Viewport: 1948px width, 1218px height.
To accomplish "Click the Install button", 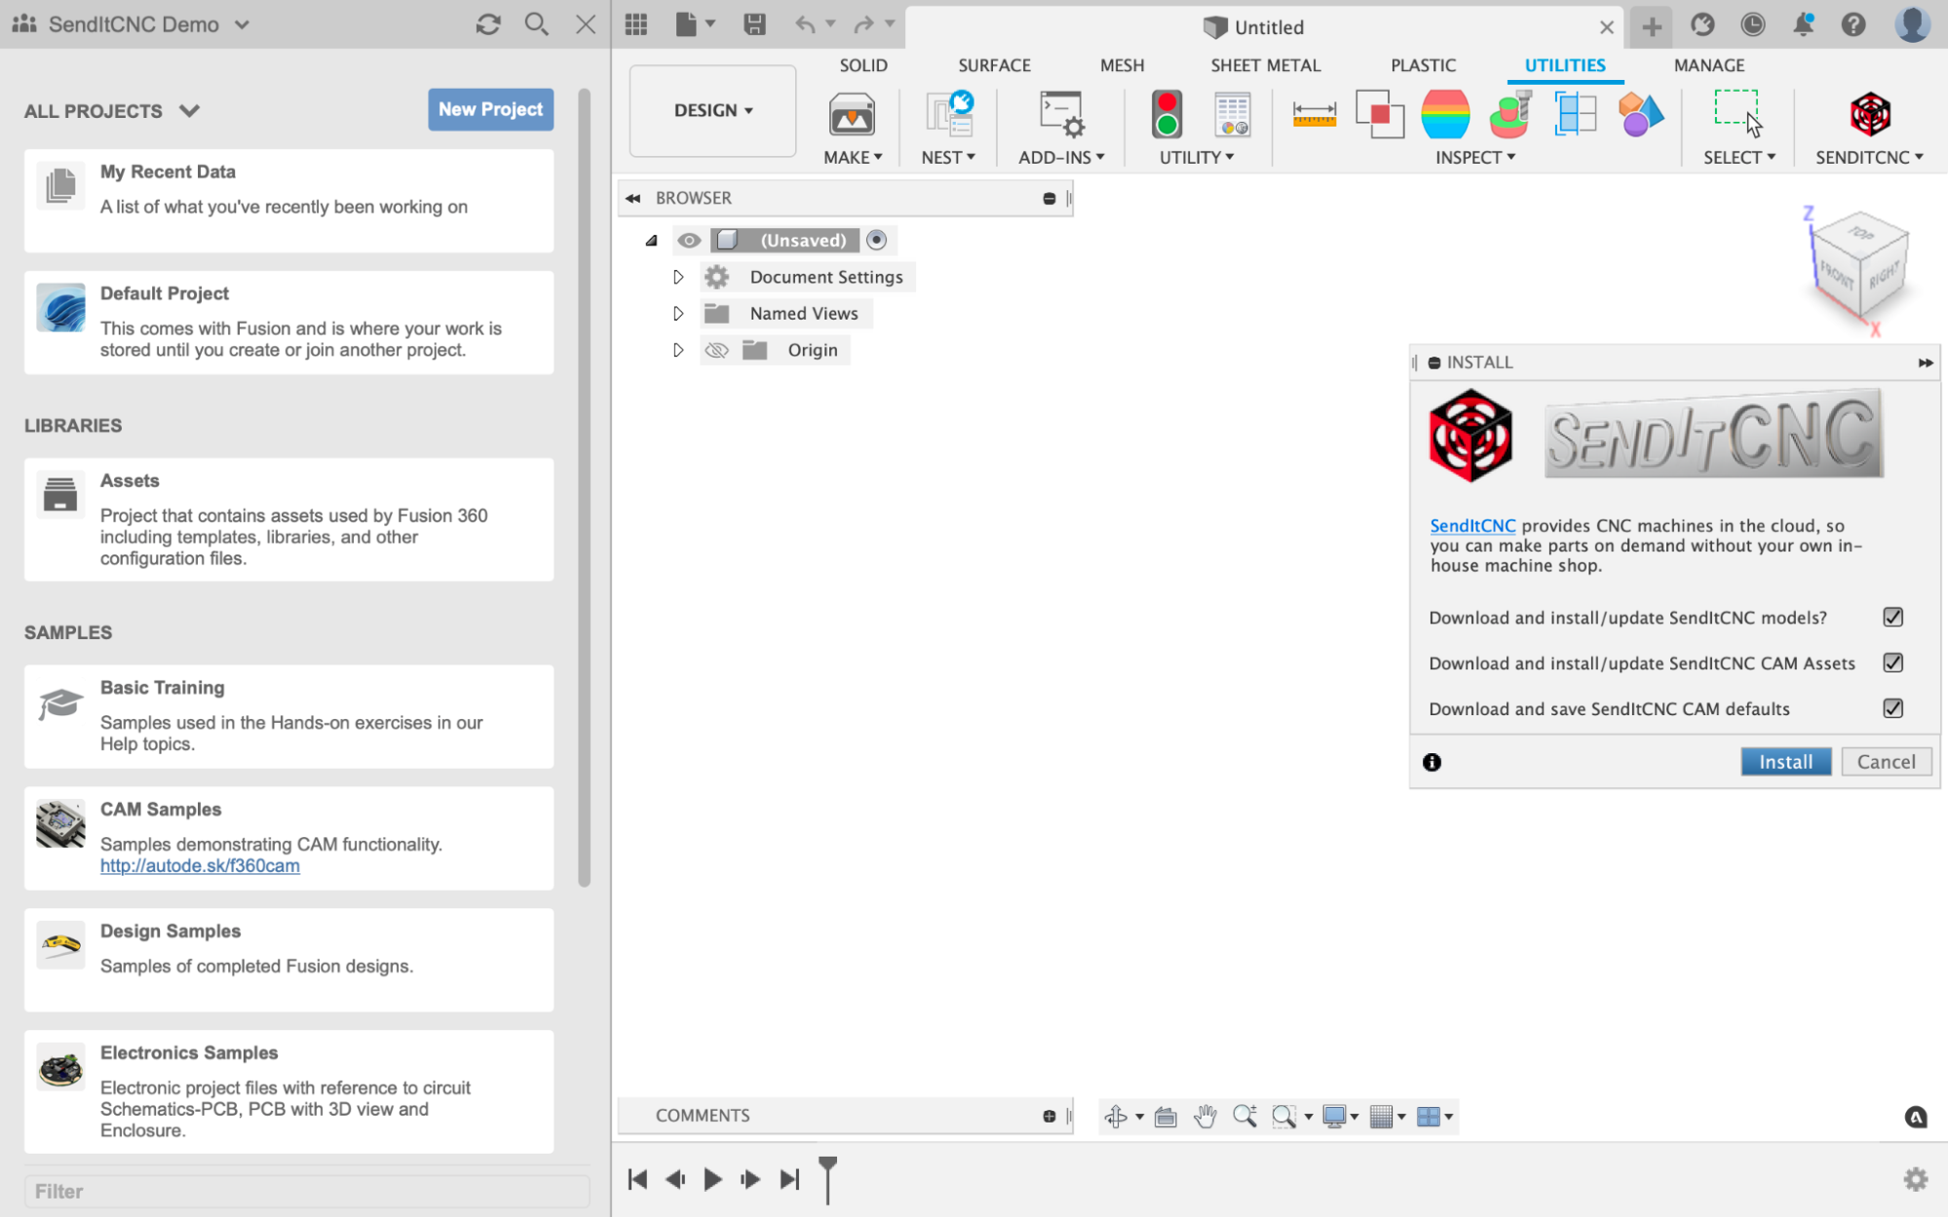I will tap(1785, 762).
